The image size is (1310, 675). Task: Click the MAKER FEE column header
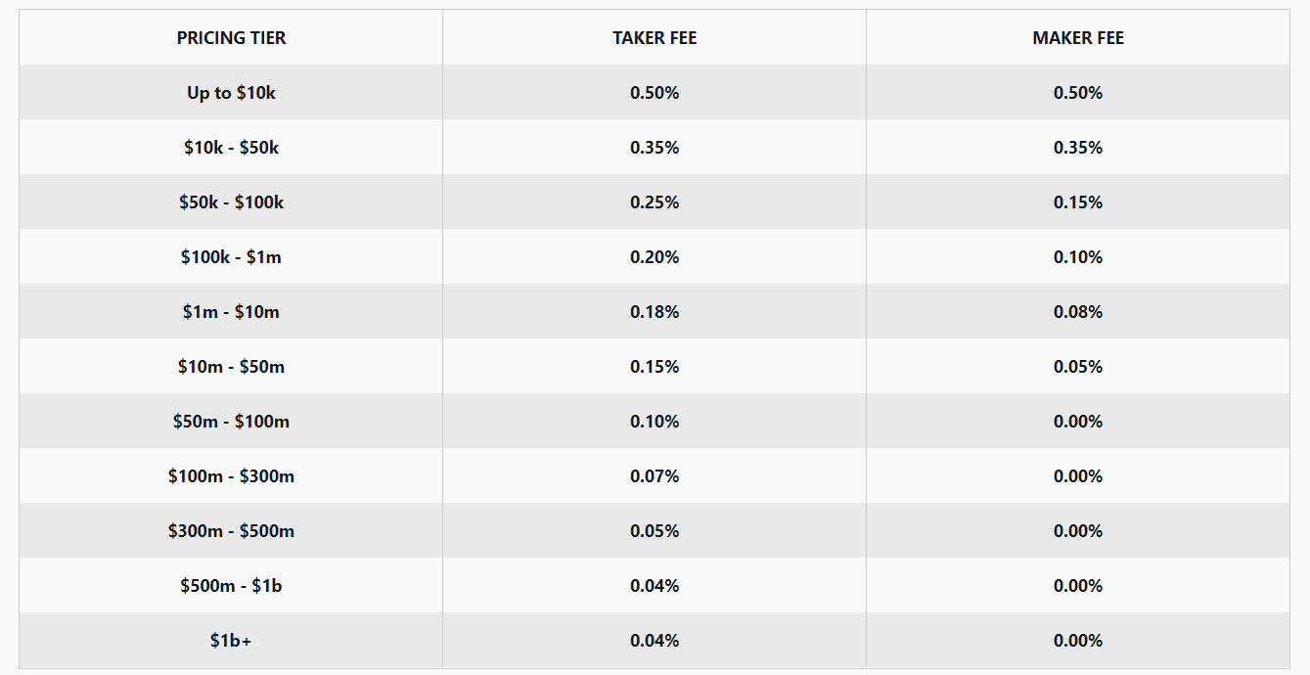1078,38
